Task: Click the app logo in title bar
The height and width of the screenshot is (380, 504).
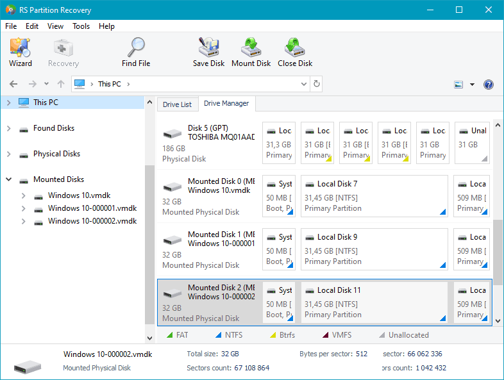Action: (x=11, y=10)
